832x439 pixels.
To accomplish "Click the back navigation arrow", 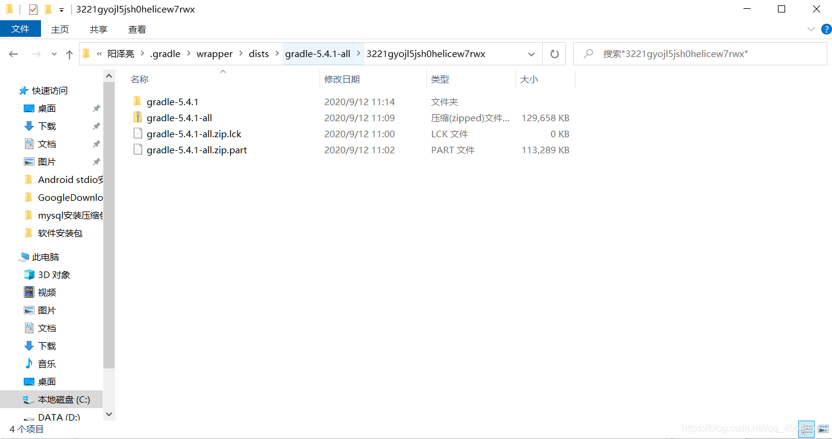I will [13, 53].
